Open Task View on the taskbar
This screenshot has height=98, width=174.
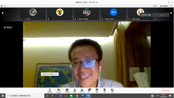(53, 96)
